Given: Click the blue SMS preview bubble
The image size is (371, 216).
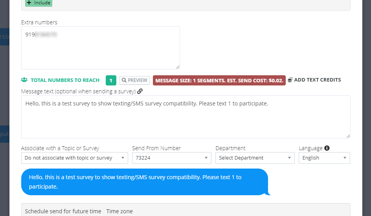Looking at the screenshot, I should tap(145, 182).
